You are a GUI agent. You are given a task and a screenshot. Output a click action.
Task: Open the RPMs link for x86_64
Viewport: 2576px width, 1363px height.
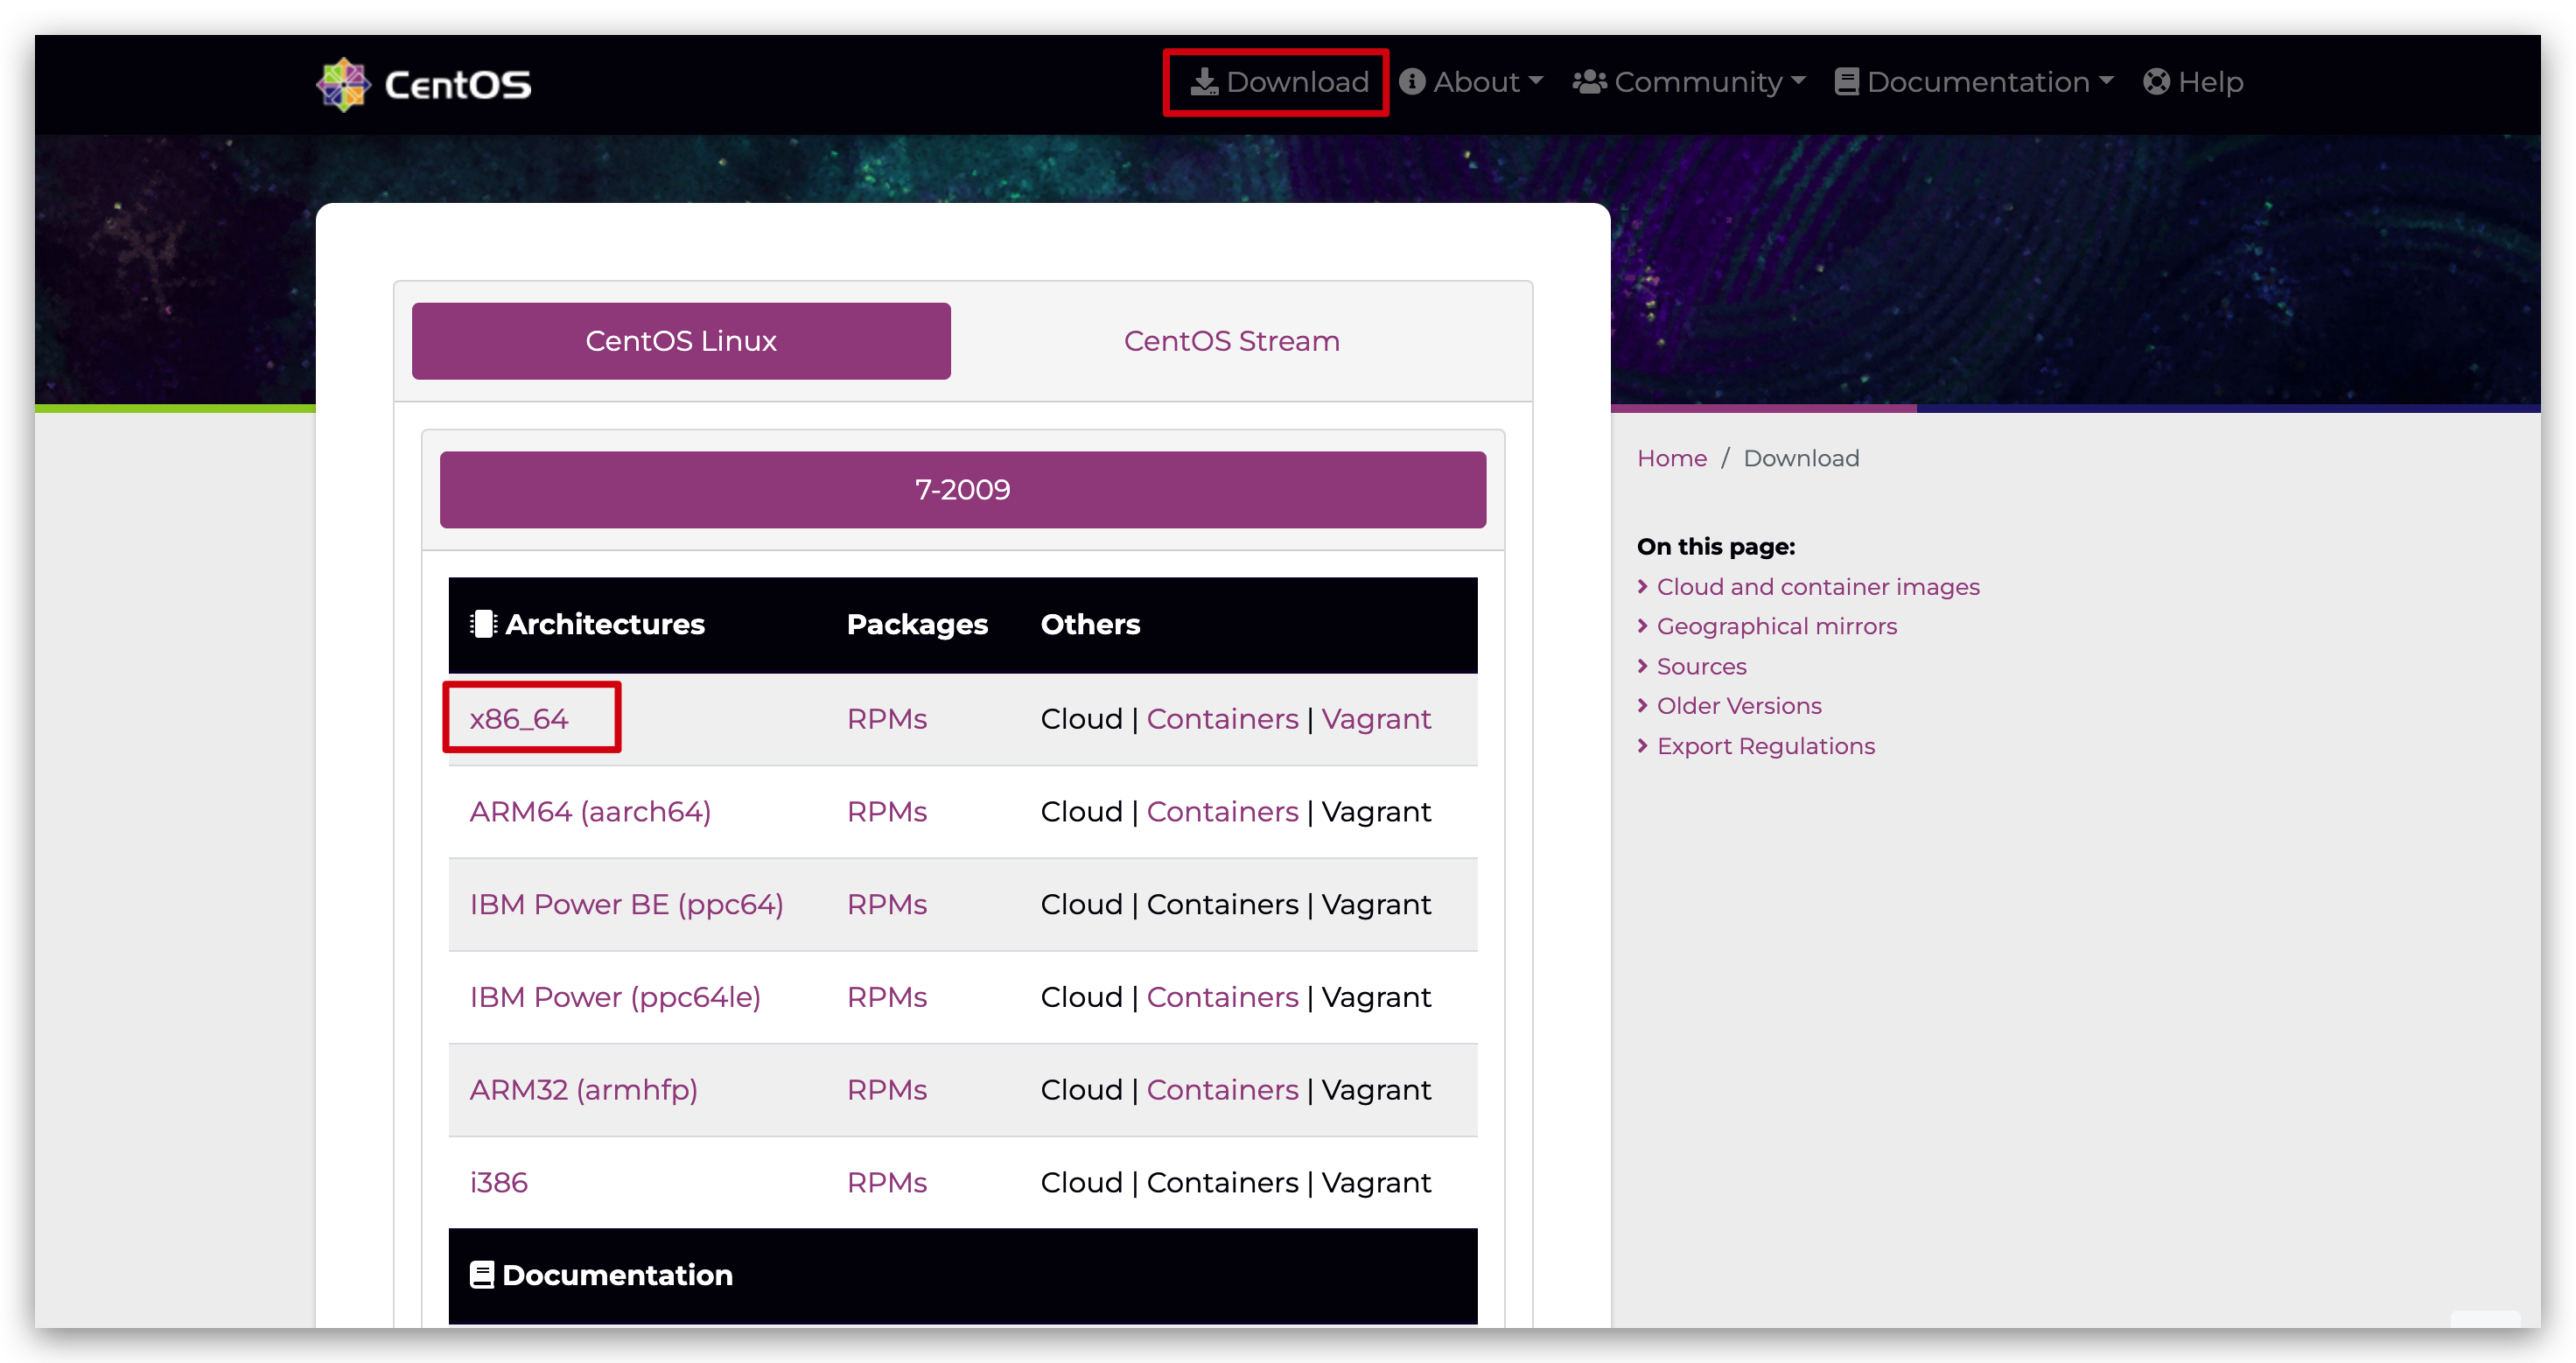coord(887,719)
